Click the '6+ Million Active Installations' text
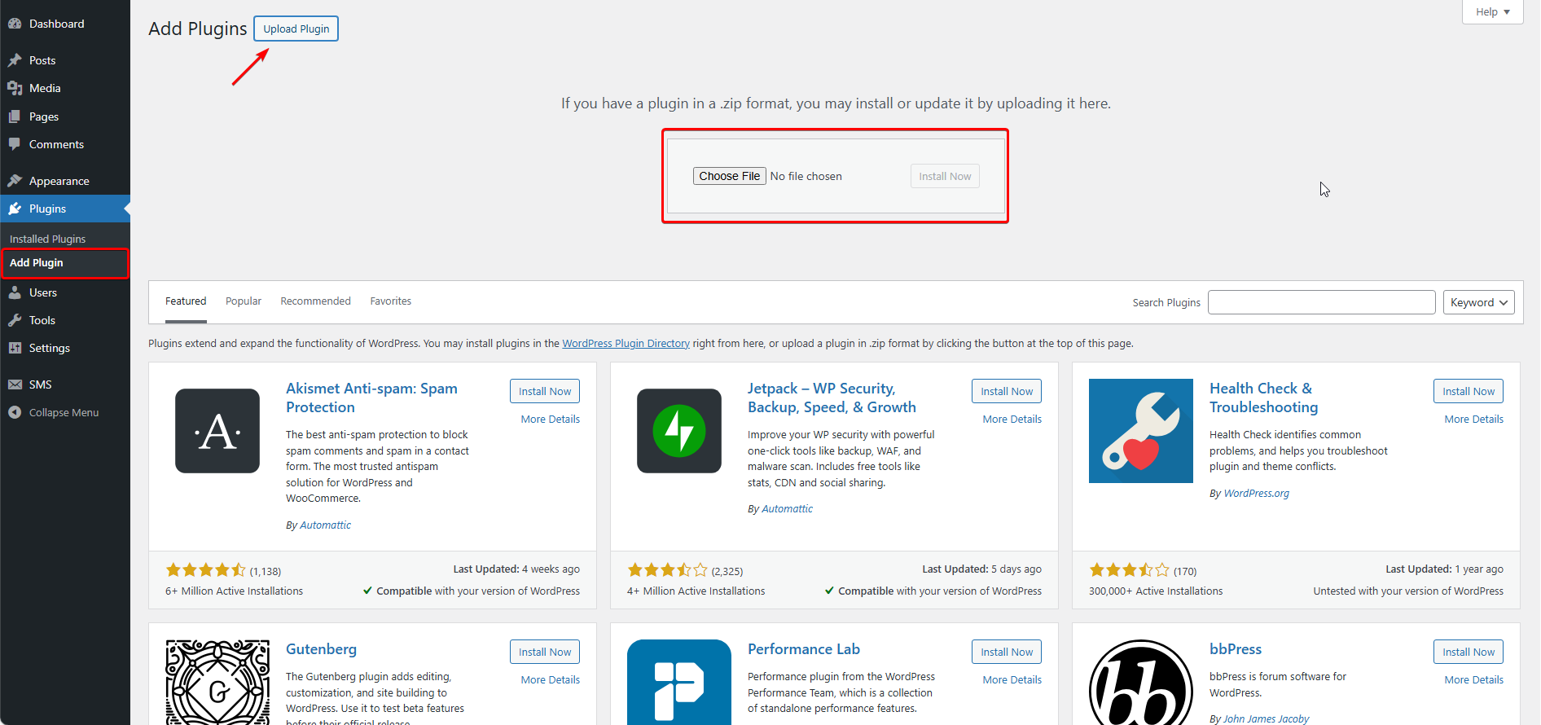Viewport: 1541px width, 725px height. click(234, 591)
